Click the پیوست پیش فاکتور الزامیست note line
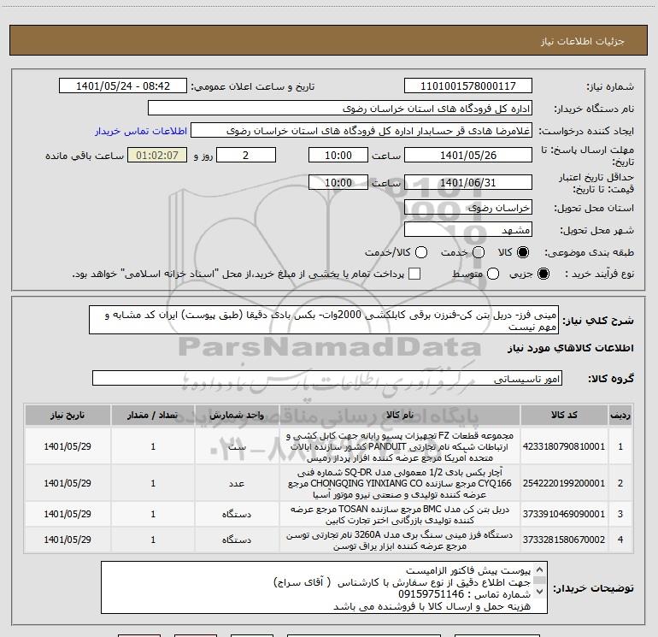Screen dimensions: 658x637 pyautogui.click(x=468, y=570)
